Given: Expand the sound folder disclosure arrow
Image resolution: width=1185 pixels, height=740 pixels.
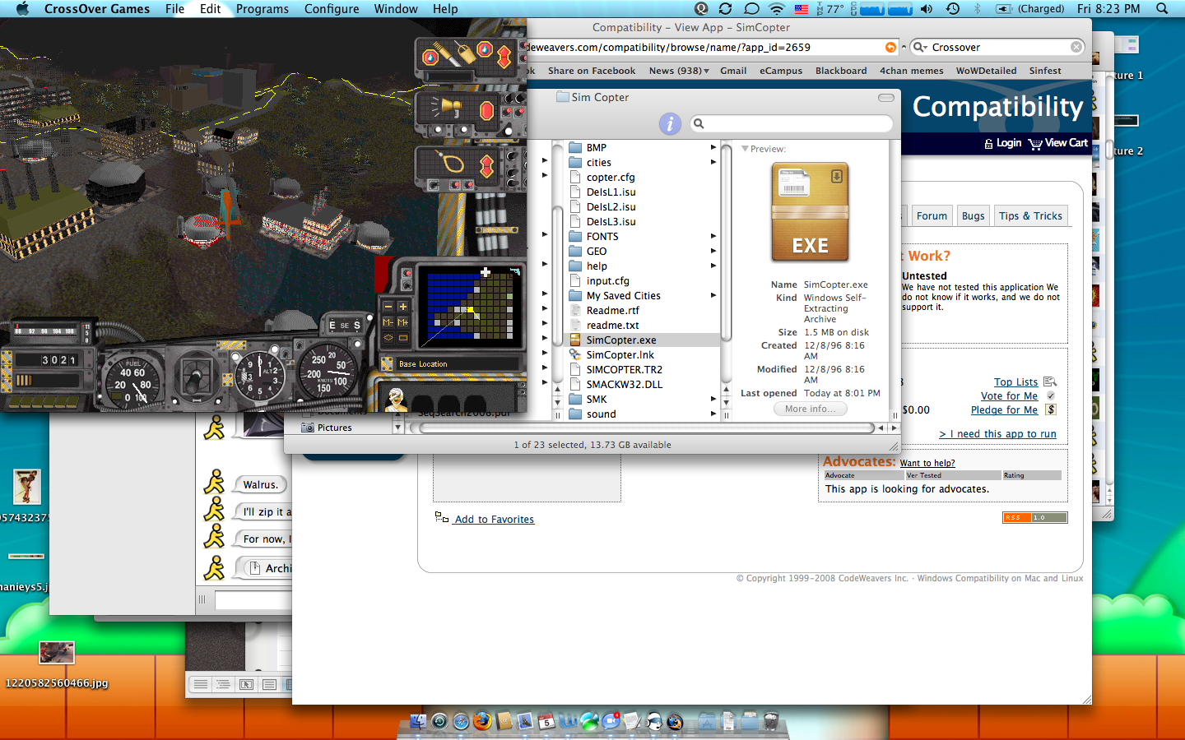Looking at the screenshot, I should click(713, 414).
